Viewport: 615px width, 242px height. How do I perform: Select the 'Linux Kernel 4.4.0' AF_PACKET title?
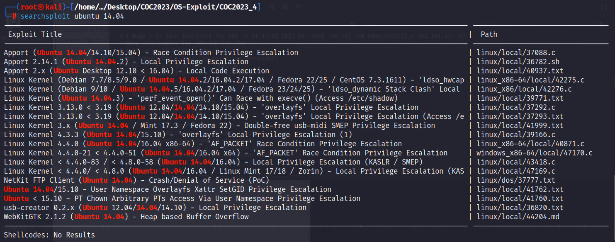click(x=203, y=144)
